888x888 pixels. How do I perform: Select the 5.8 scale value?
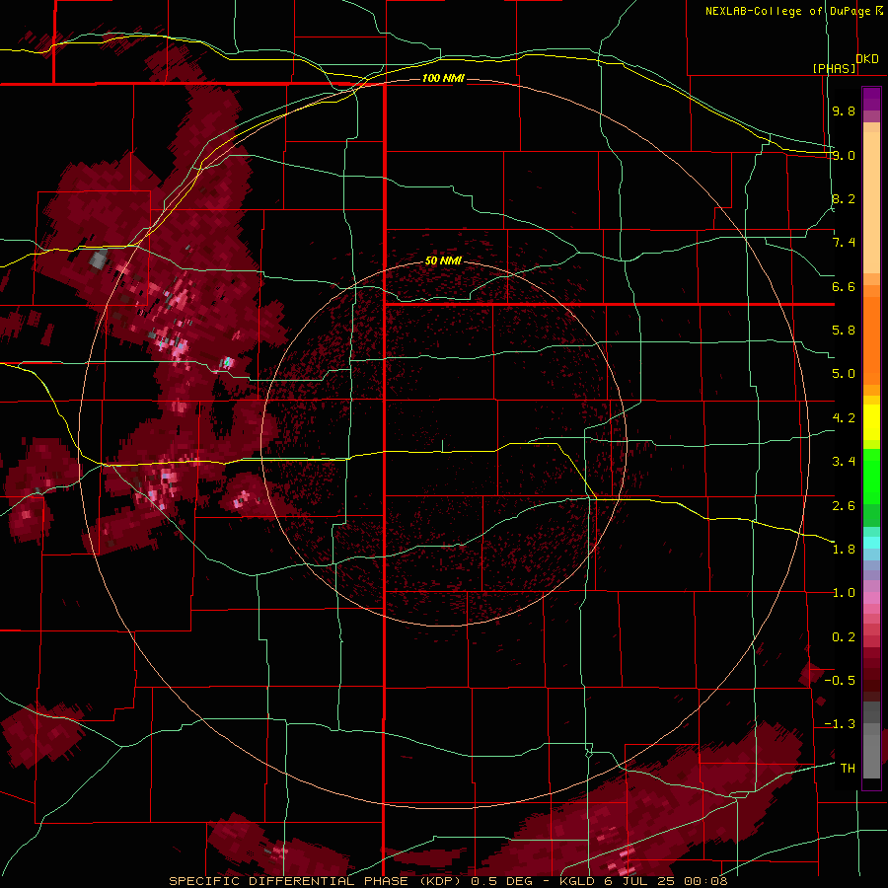(x=844, y=331)
